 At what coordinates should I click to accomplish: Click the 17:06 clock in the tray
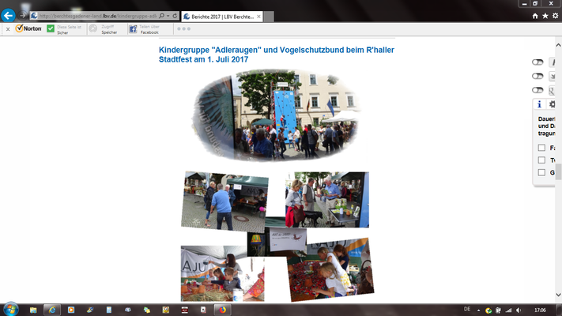(x=540, y=310)
